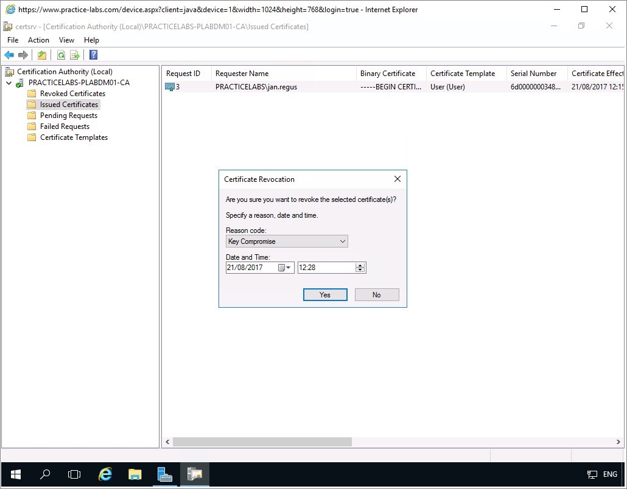The height and width of the screenshot is (489, 627).
Task: Click the Certificate Templates folder icon
Action: [32, 137]
